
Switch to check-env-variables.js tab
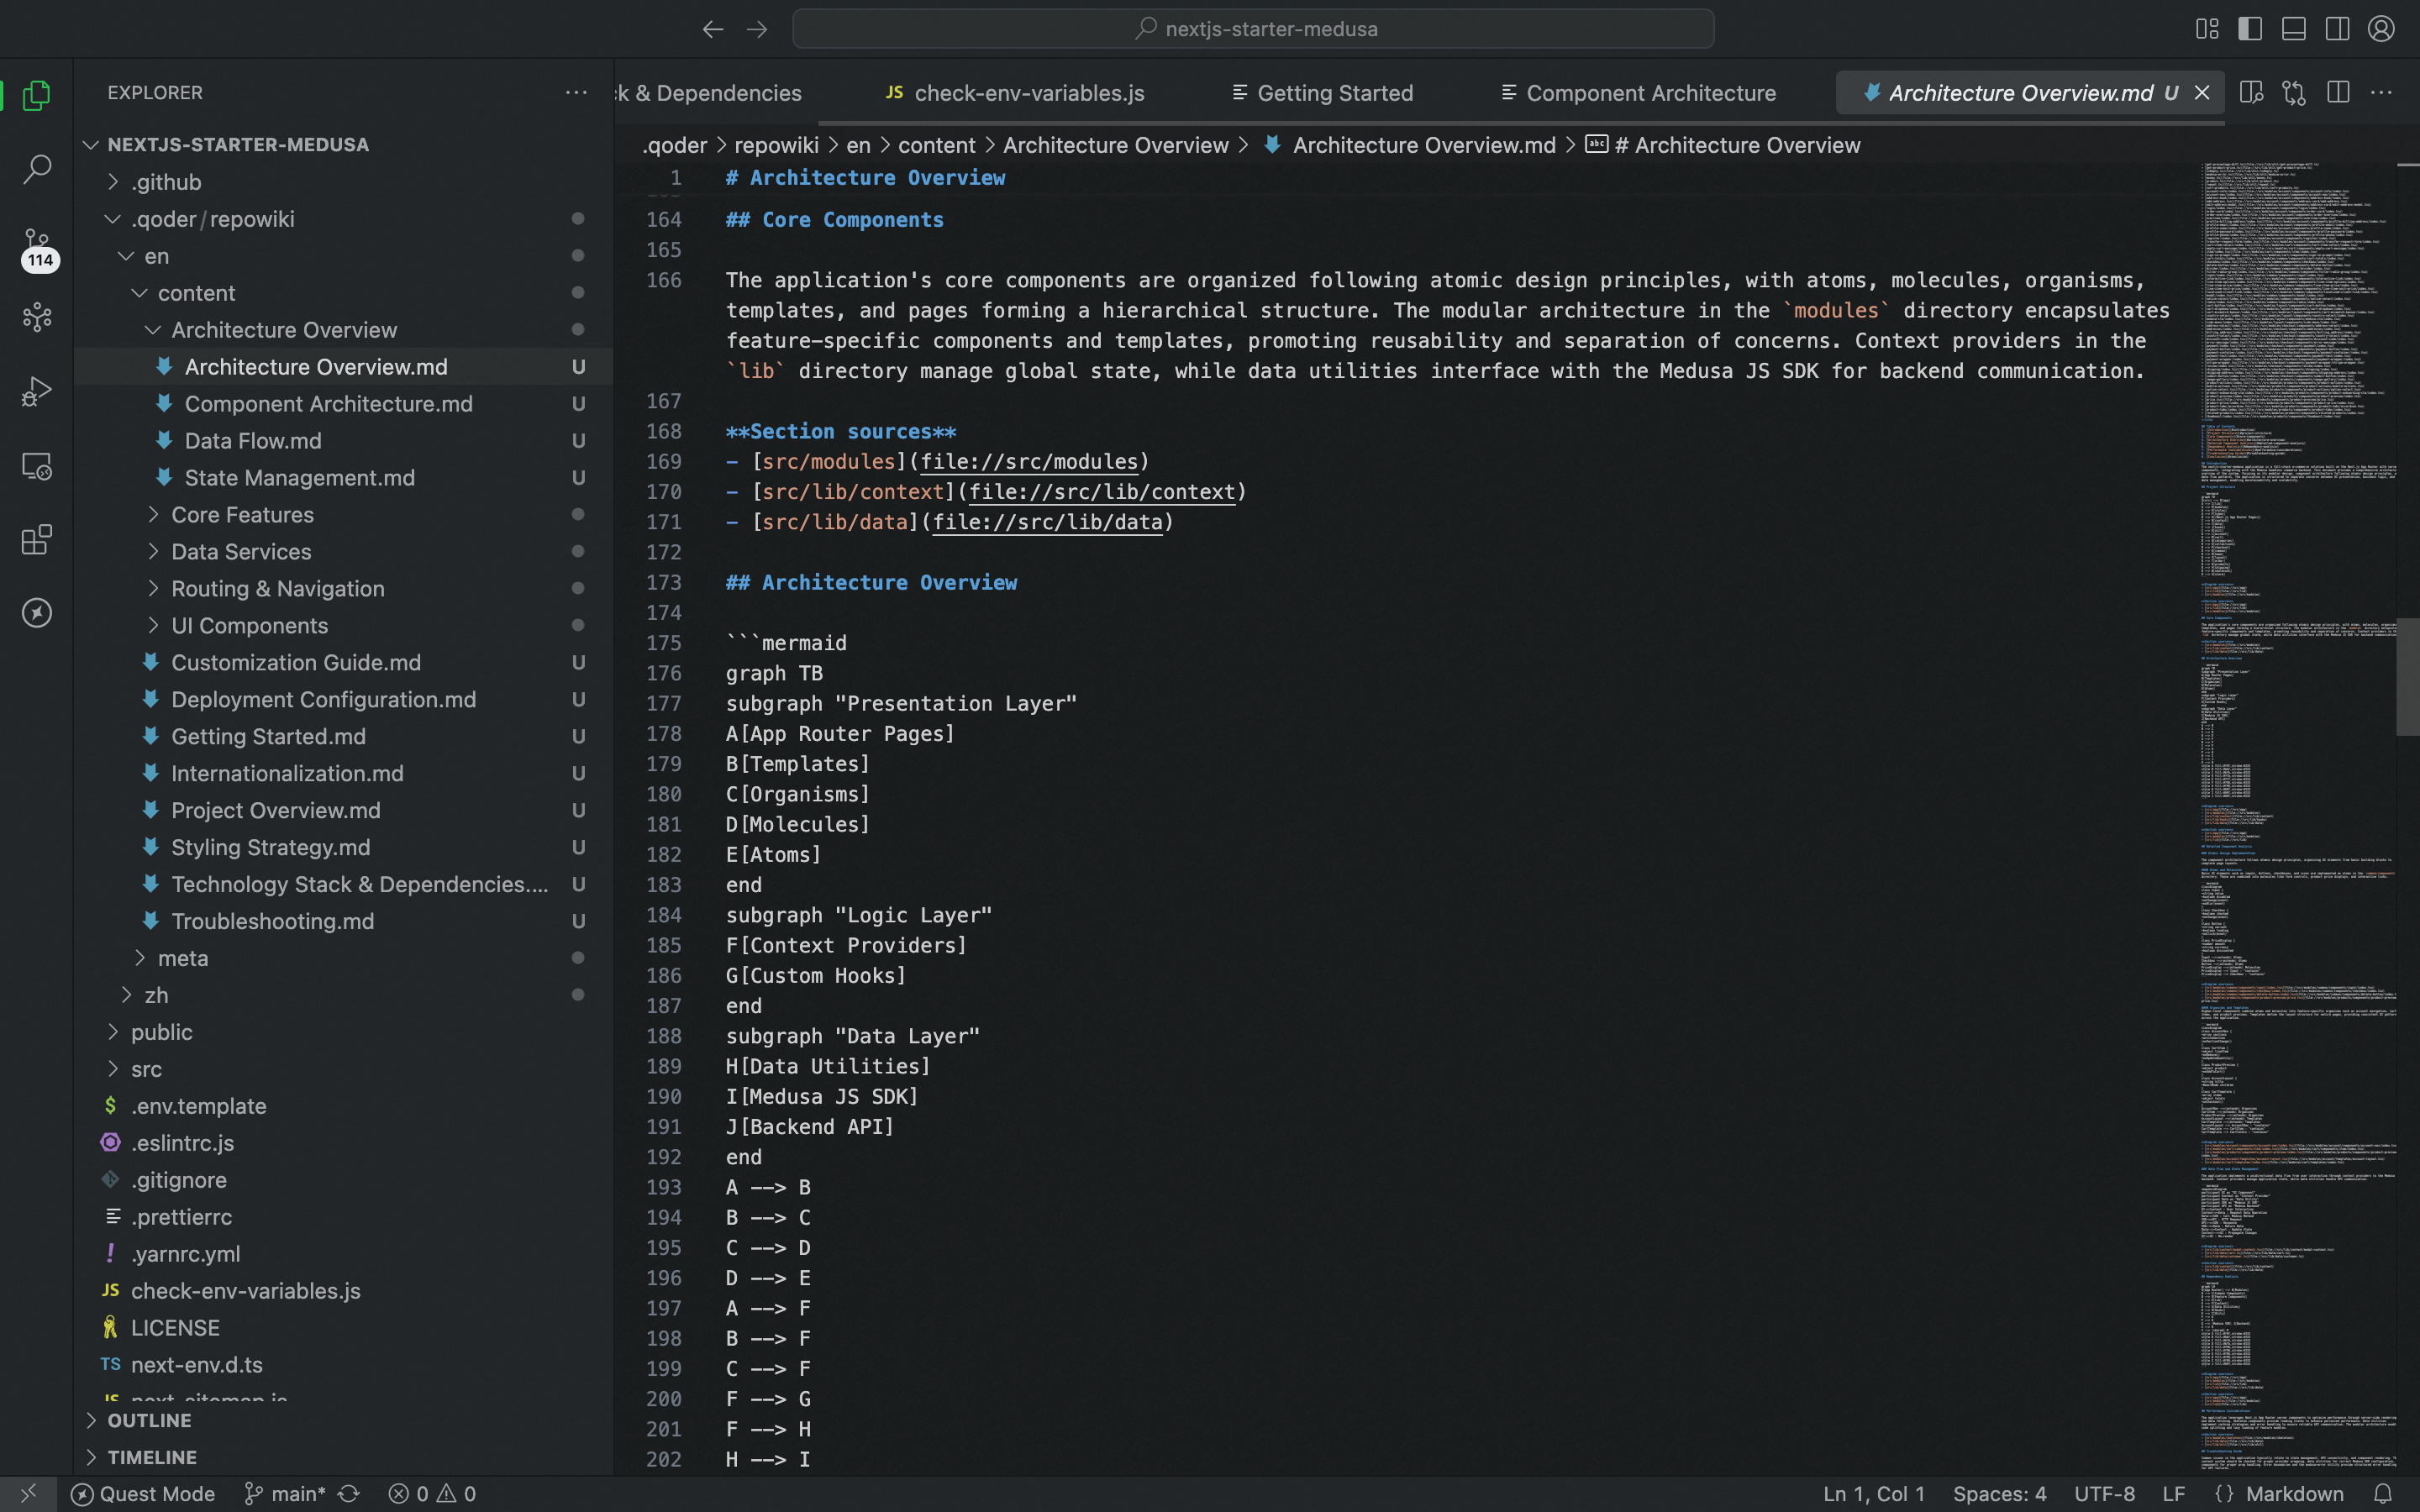click(1029, 93)
